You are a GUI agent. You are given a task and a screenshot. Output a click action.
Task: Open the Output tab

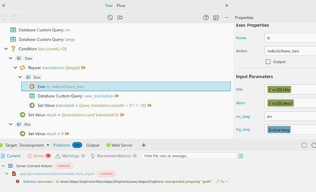pyautogui.click(x=93, y=145)
